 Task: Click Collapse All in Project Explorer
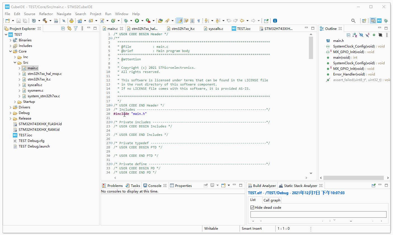click(63, 29)
